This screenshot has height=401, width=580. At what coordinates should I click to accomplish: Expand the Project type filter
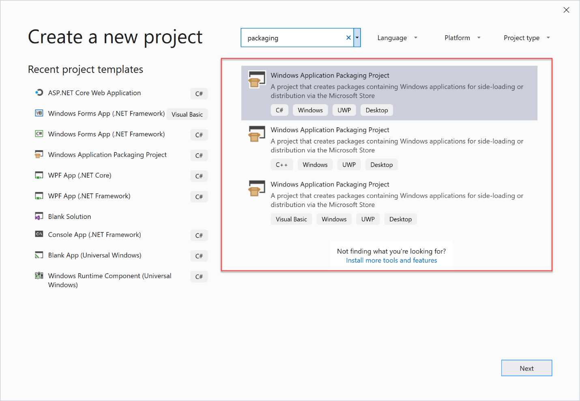526,37
